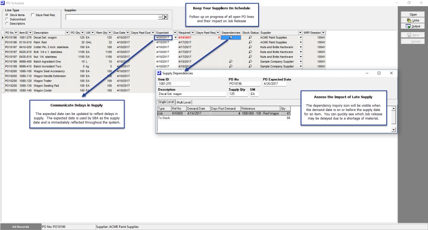Expand supplier dropdown on the Cotter Pin row
Screen dimensions: 428x230
pos(300,47)
